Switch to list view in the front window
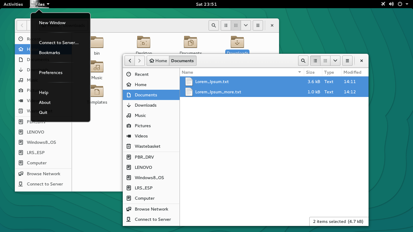Viewport: 413px width, 232px height. 315,60
